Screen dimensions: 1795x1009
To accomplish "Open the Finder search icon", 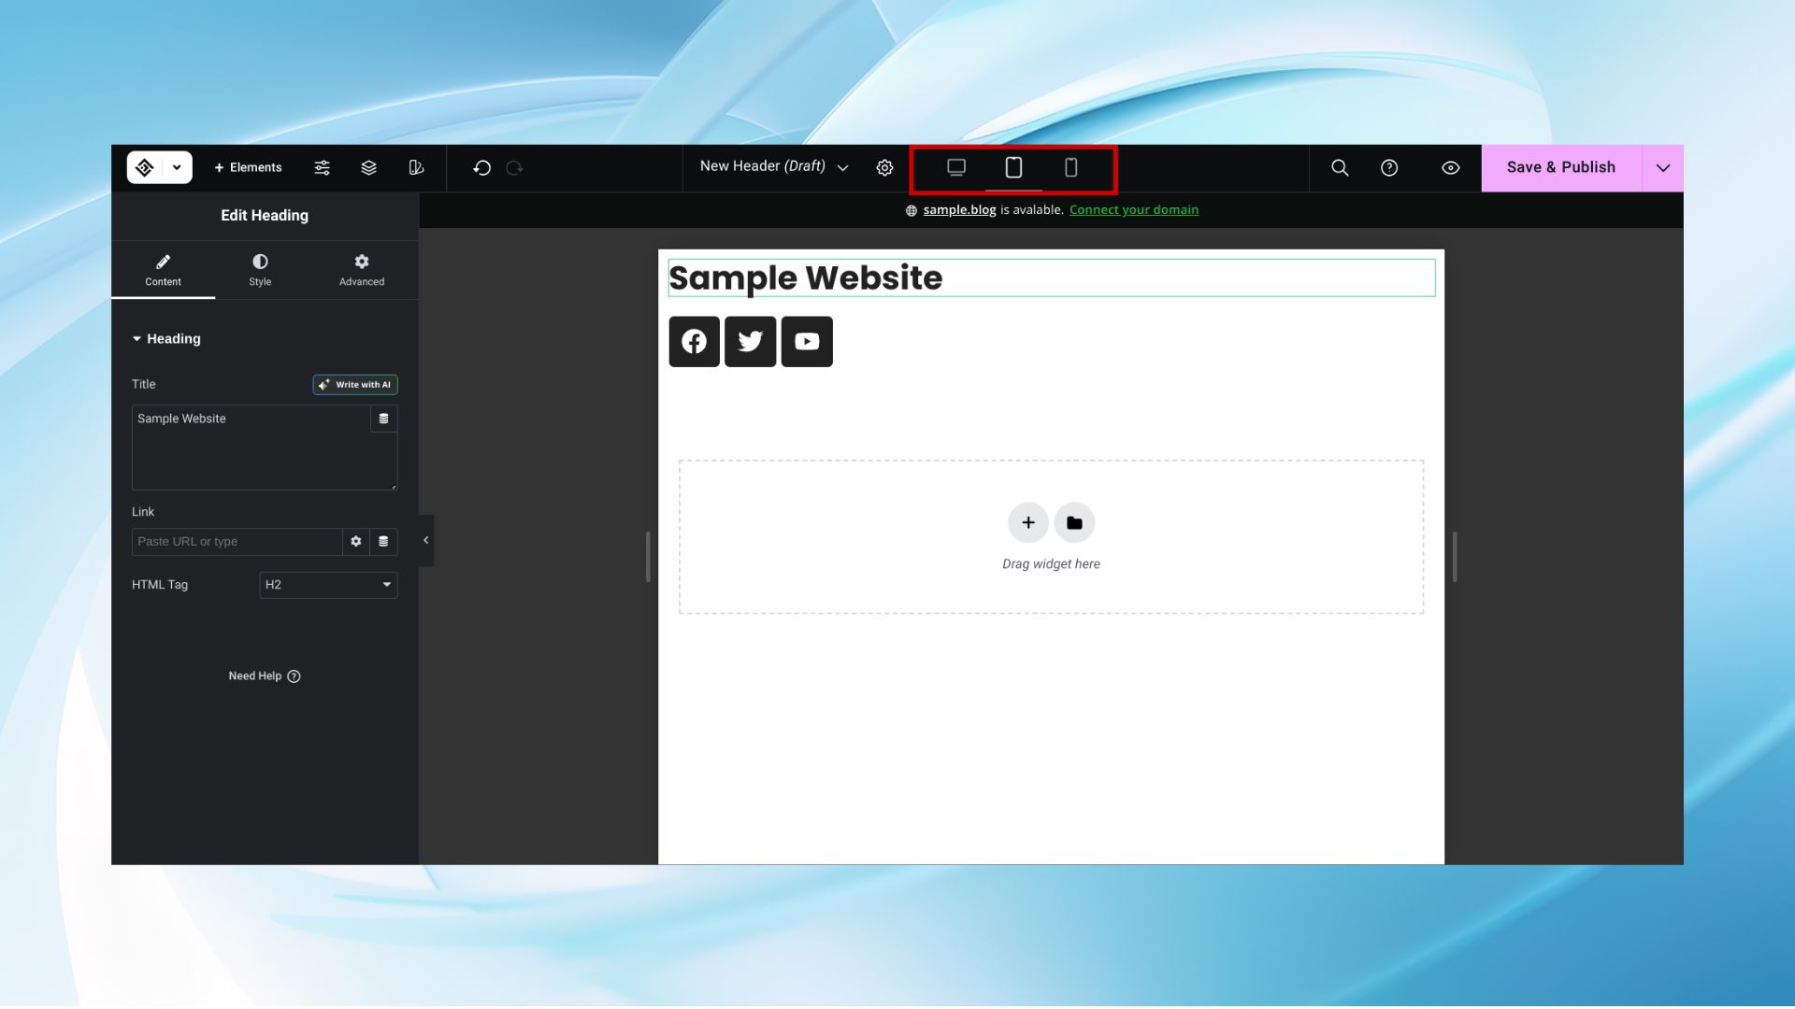I will (1339, 168).
